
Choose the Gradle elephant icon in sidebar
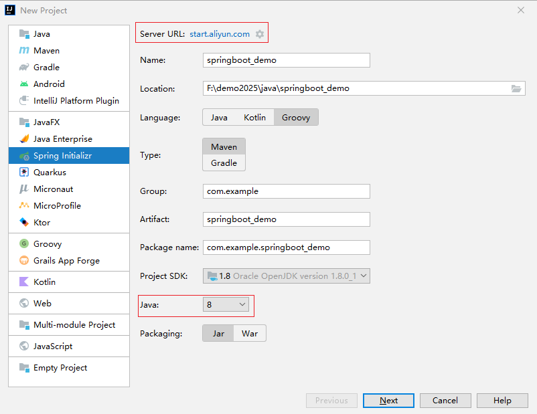24,68
